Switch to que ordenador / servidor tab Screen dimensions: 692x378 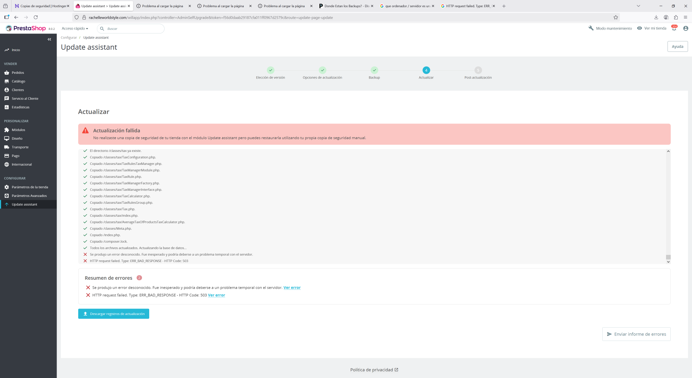[x=407, y=6]
